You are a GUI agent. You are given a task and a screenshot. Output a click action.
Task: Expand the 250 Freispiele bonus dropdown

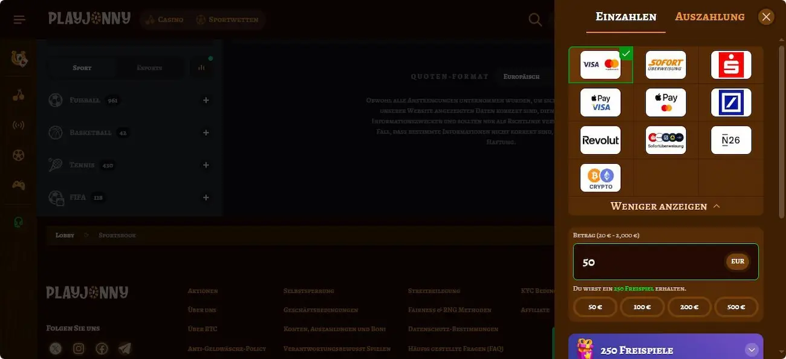pyautogui.click(x=752, y=350)
